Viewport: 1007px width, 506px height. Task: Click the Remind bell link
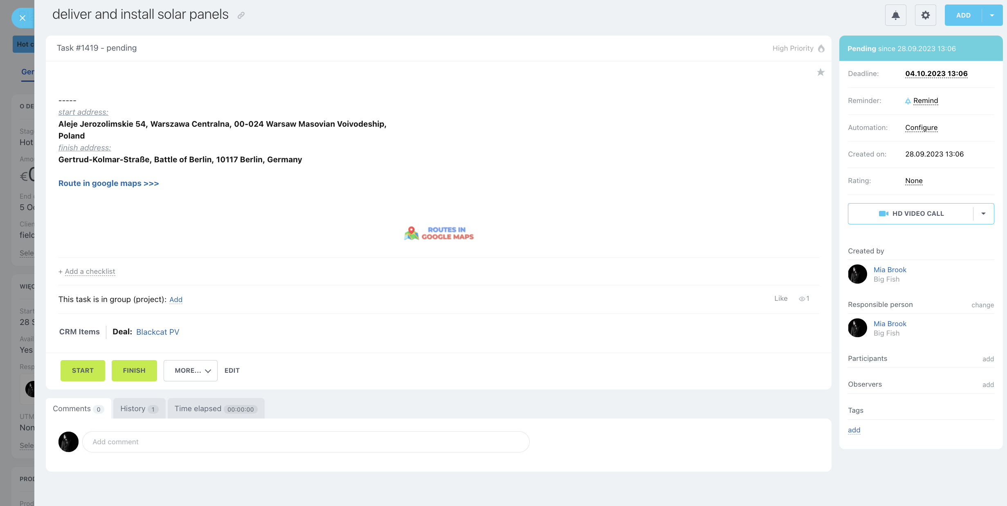(x=925, y=101)
